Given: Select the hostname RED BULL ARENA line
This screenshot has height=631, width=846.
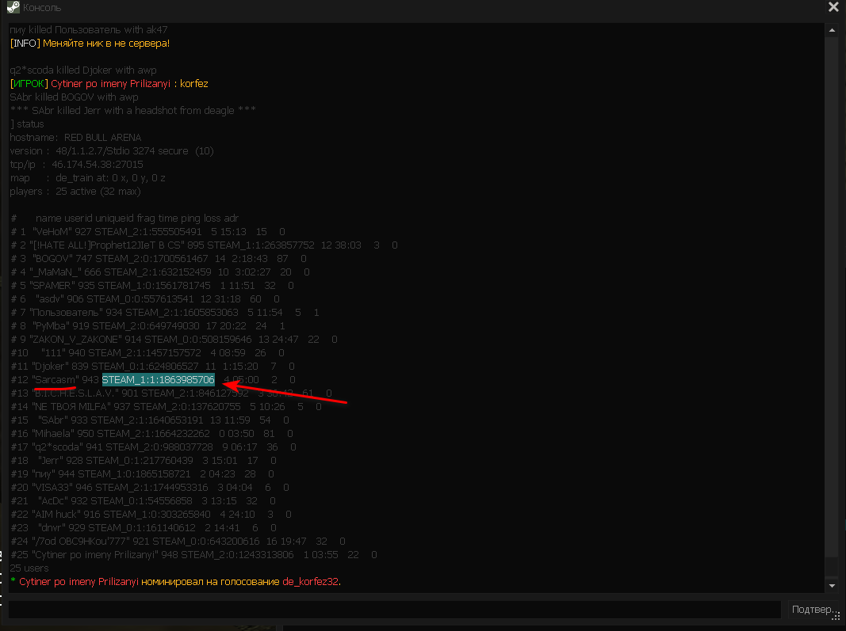Looking at the screenshot, I should pos(75,138).
